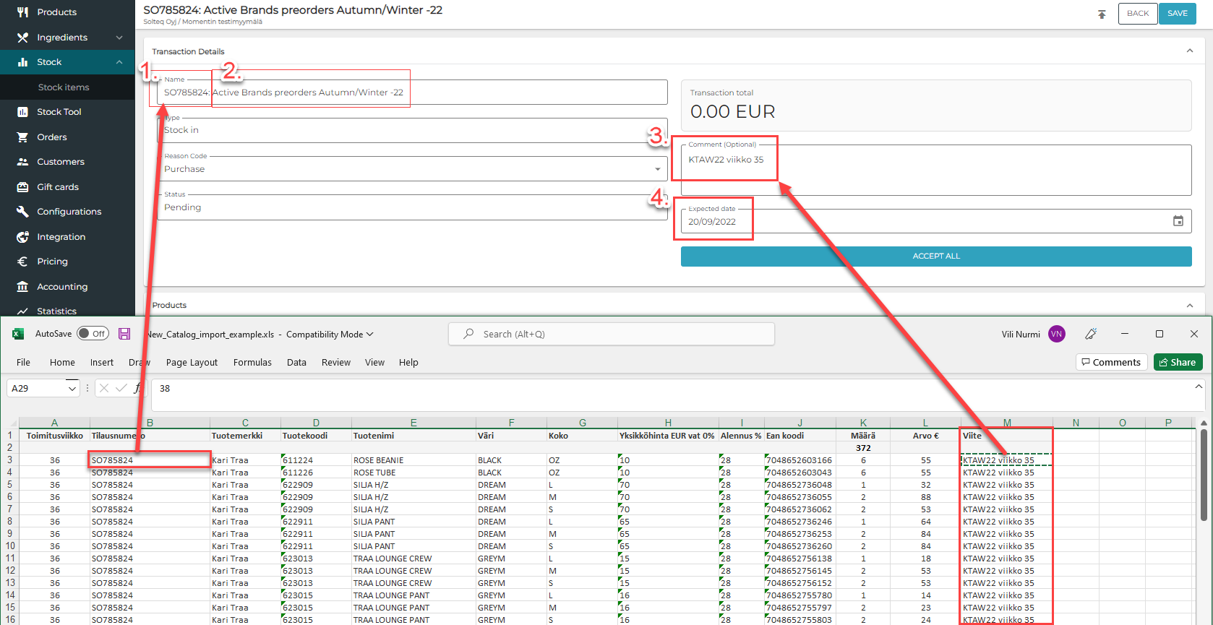This screenshot has height=625, width=1213.
Task: Expand the Ingredients sidebar menu
Action: tap(119, 38)
